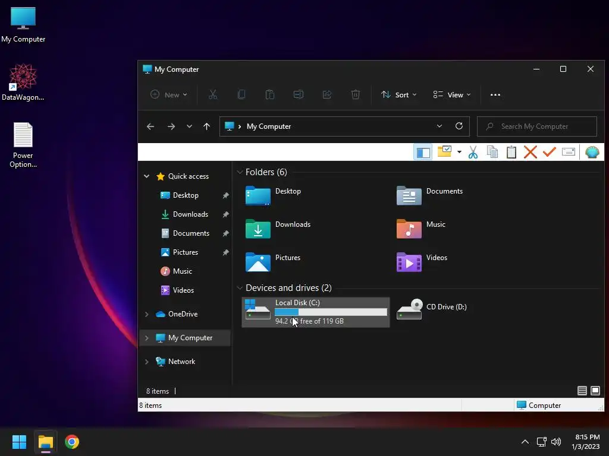
Task: Open the three-dot See more menu
Action: pos(495,94)
